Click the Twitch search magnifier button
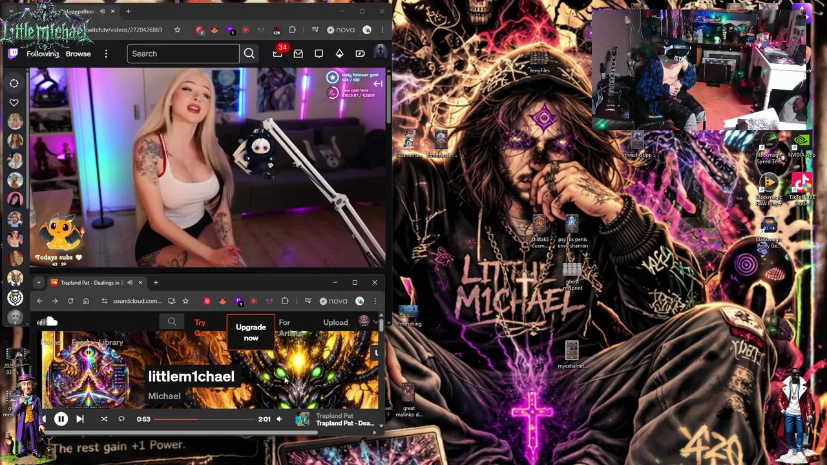 249,54
